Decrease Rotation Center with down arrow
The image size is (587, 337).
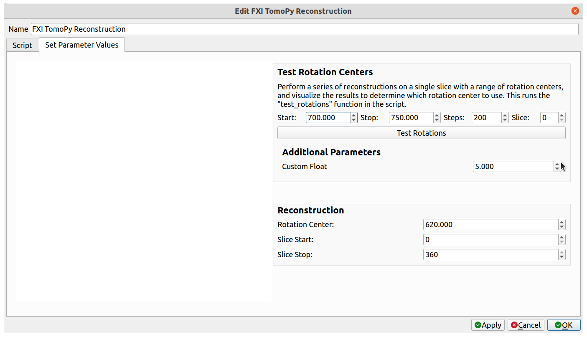pyautogui.click(x=562, y=227)
